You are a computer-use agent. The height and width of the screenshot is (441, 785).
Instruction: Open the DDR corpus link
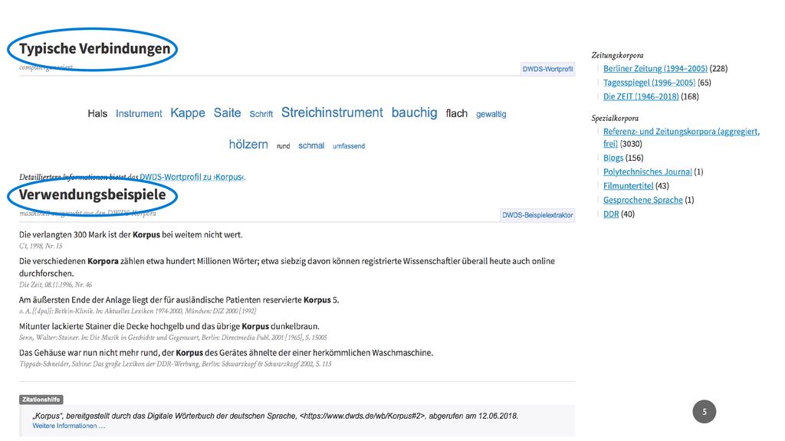(611, 214)
